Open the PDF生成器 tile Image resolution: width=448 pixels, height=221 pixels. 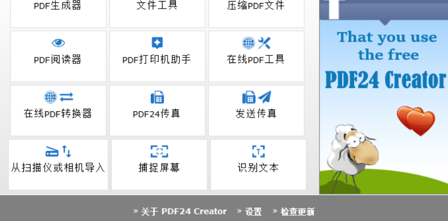58,13
